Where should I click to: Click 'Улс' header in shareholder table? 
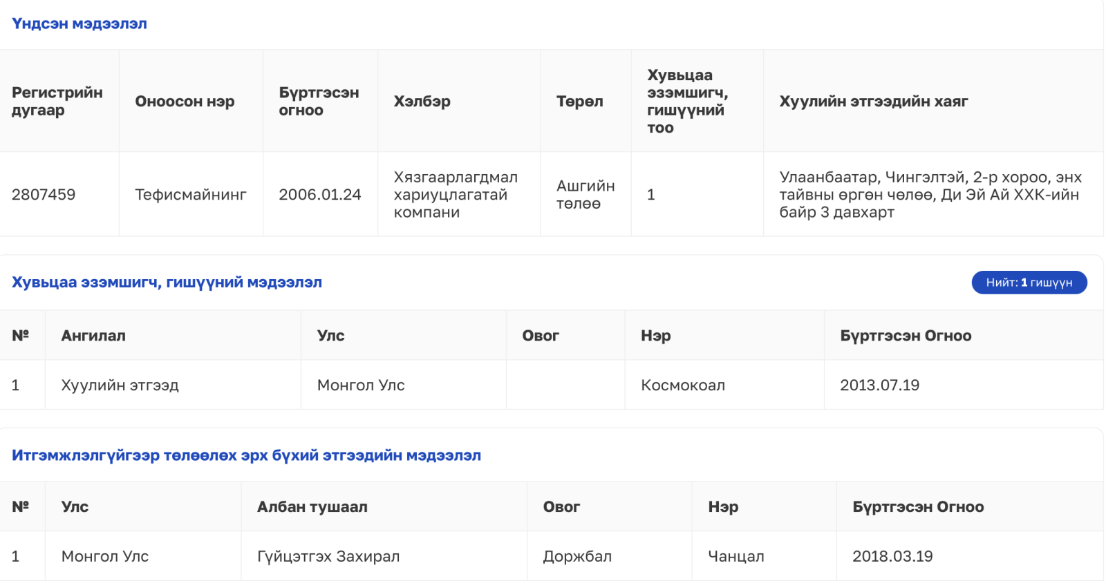(x=331, y=336)
